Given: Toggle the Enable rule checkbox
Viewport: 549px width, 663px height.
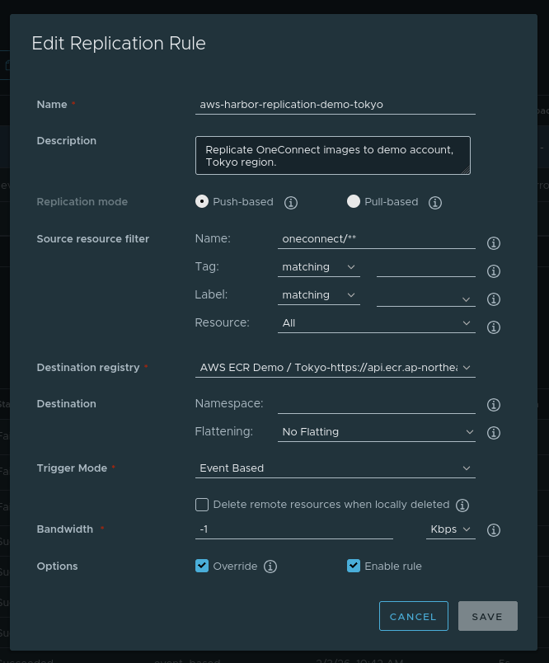Looking at the screenshot, I should [354, 566].
